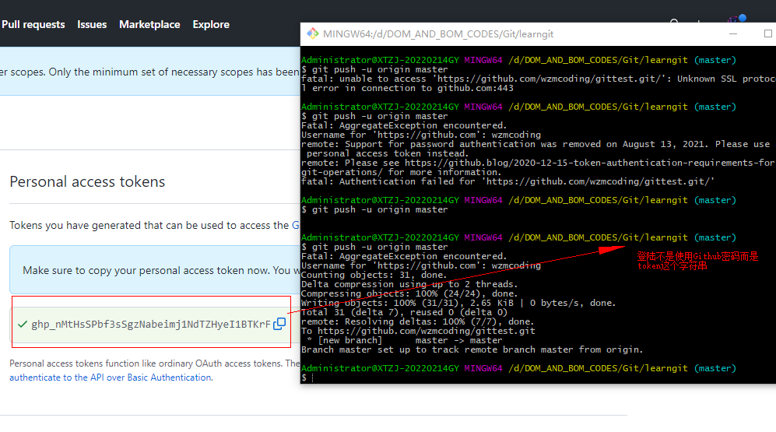Go to Issues in the GitHub header
This screenshot has height=432, width=776.
coord(92,24)
